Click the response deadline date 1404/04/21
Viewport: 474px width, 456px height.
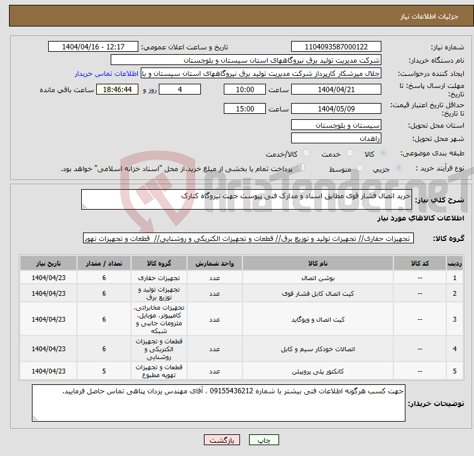[x=336, y=89]
